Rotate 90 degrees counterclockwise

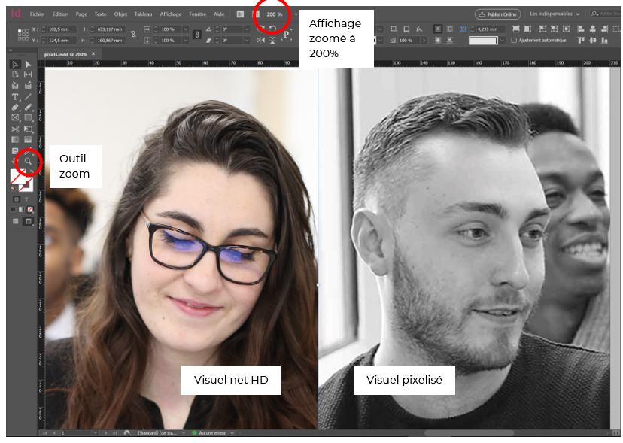click(x=272, y=29)
